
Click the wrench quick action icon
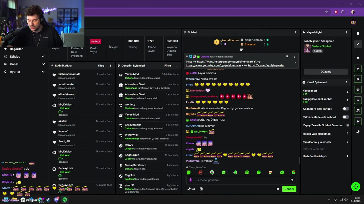(x=358, y=121)
